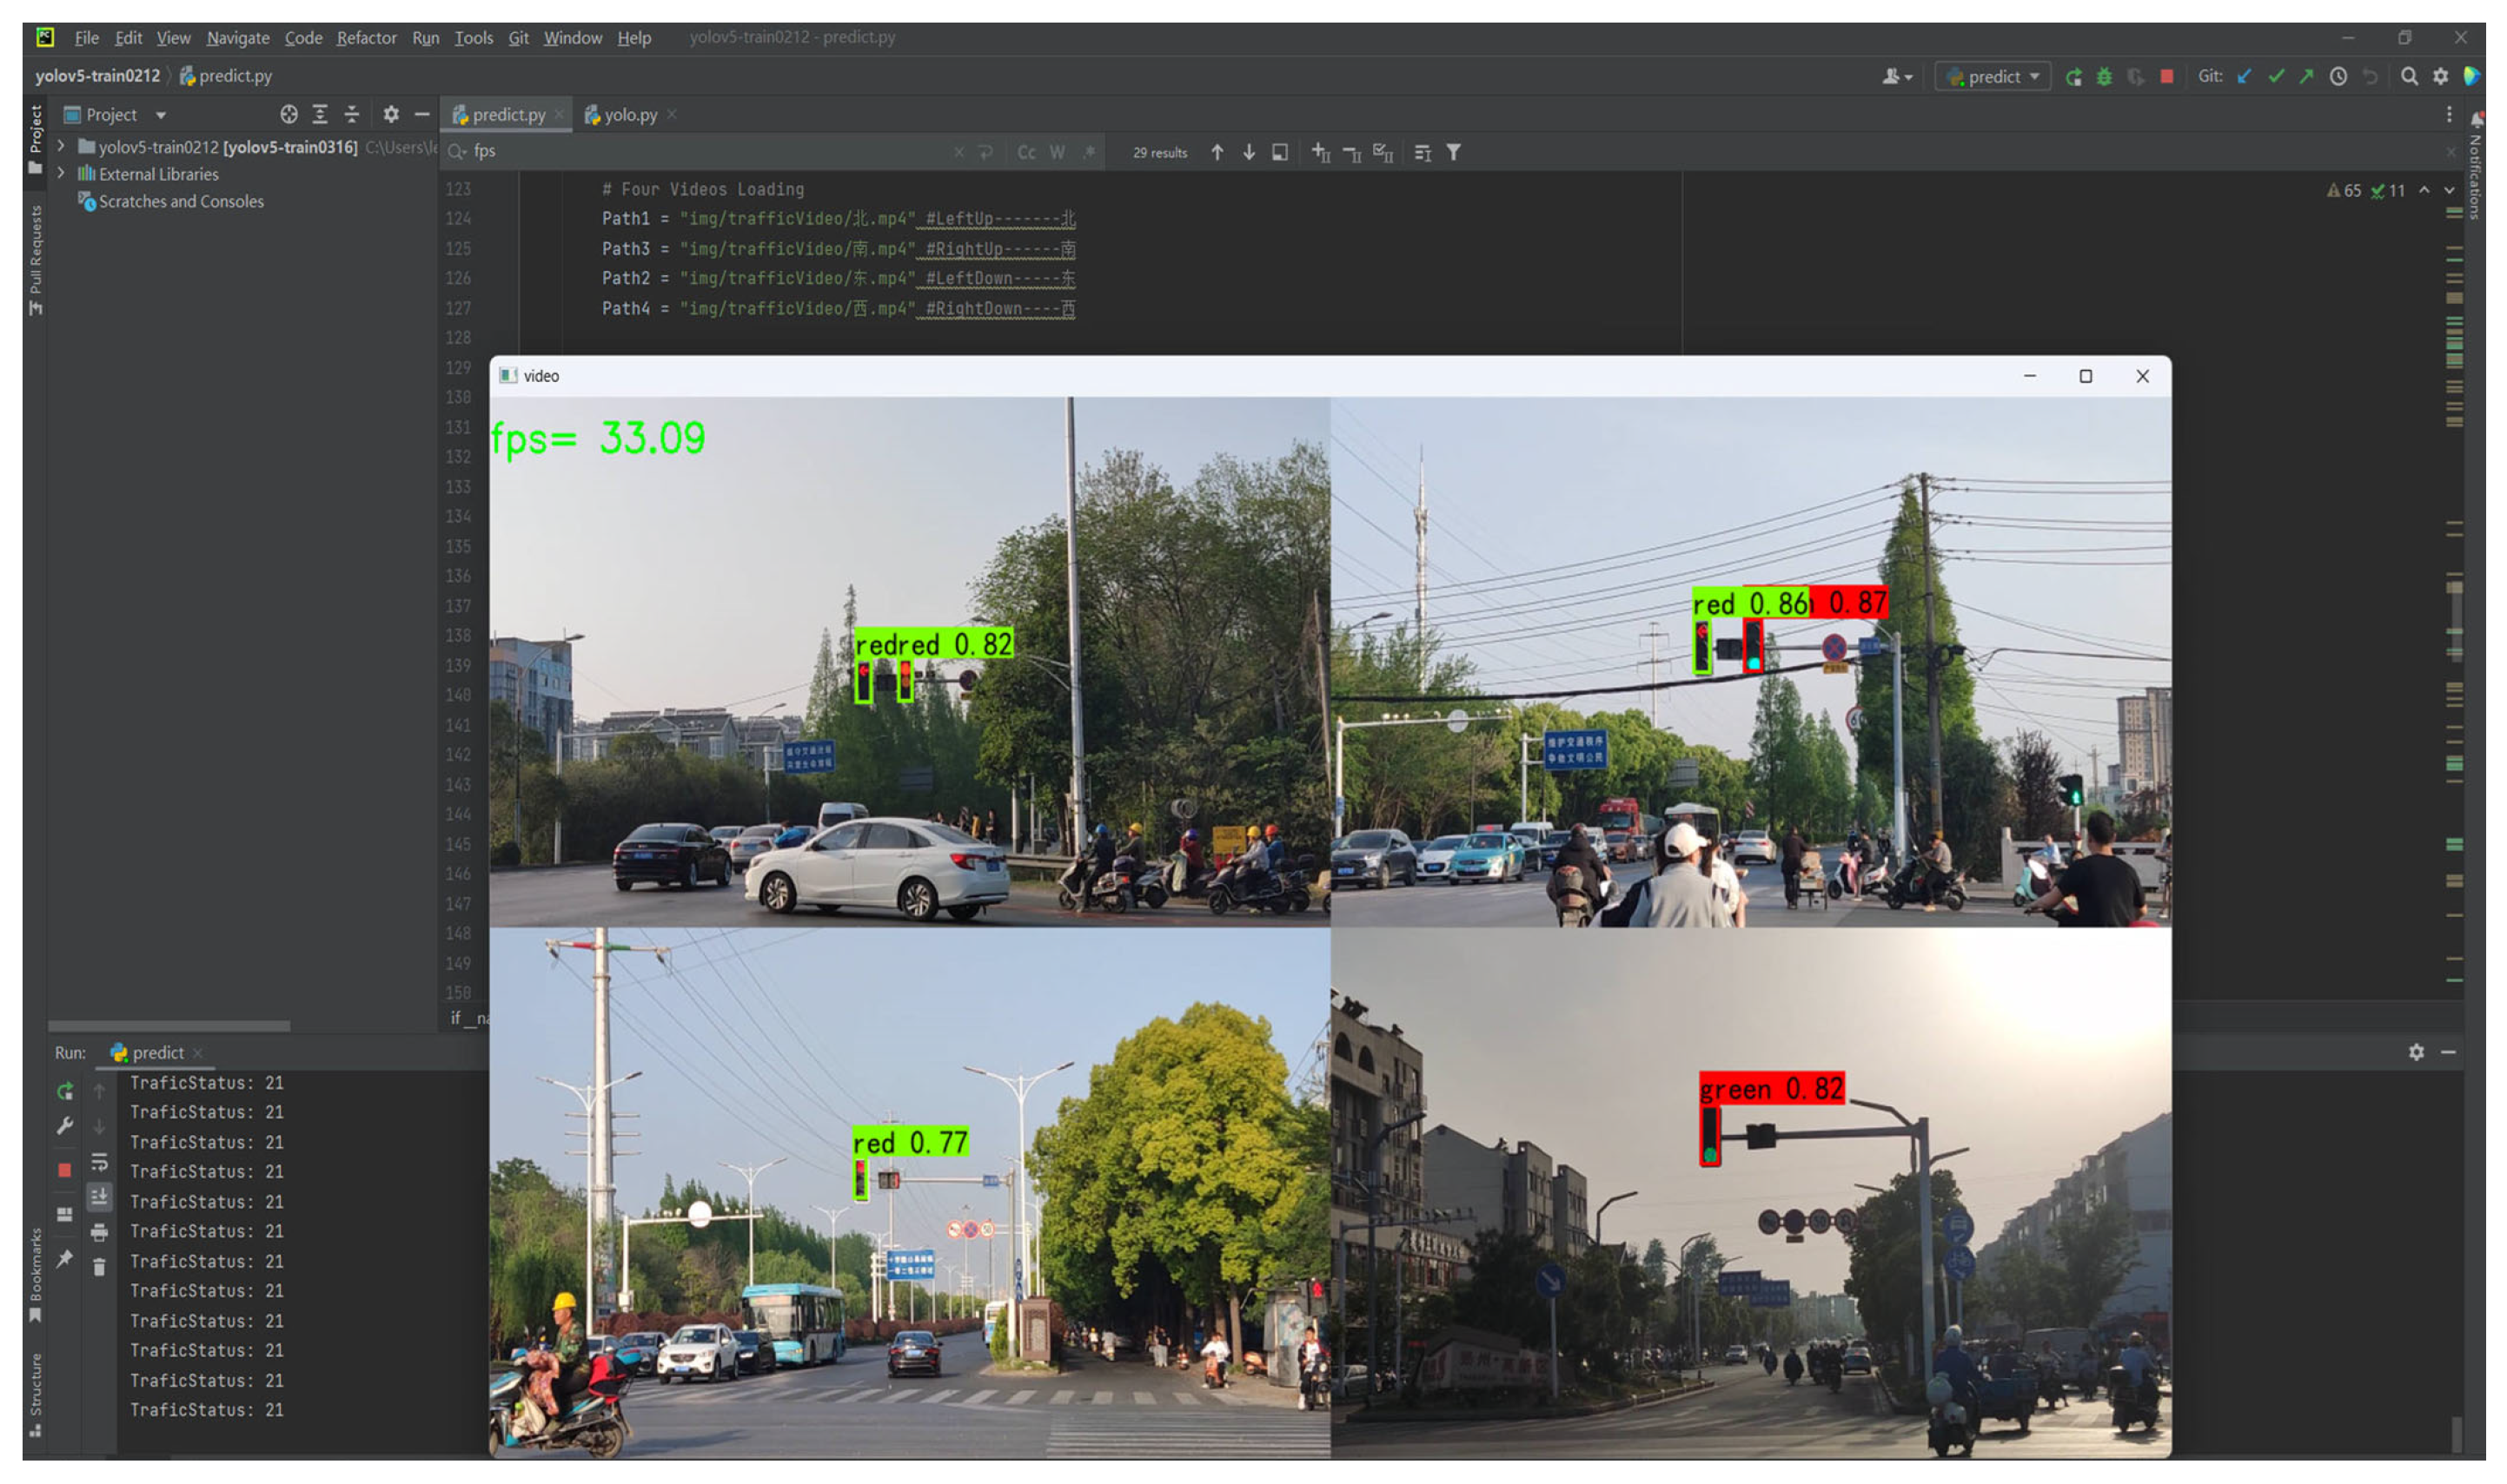Click the Project view dropdown header
The height and width of the screenshot is (1484, 2507).
point(114,115)
